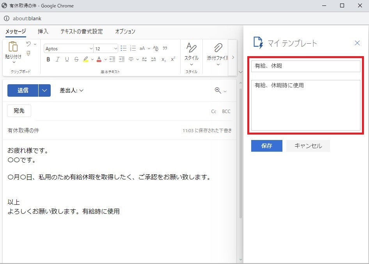
Task: Expand the send options arrow beside 送信
Action: 44,90
